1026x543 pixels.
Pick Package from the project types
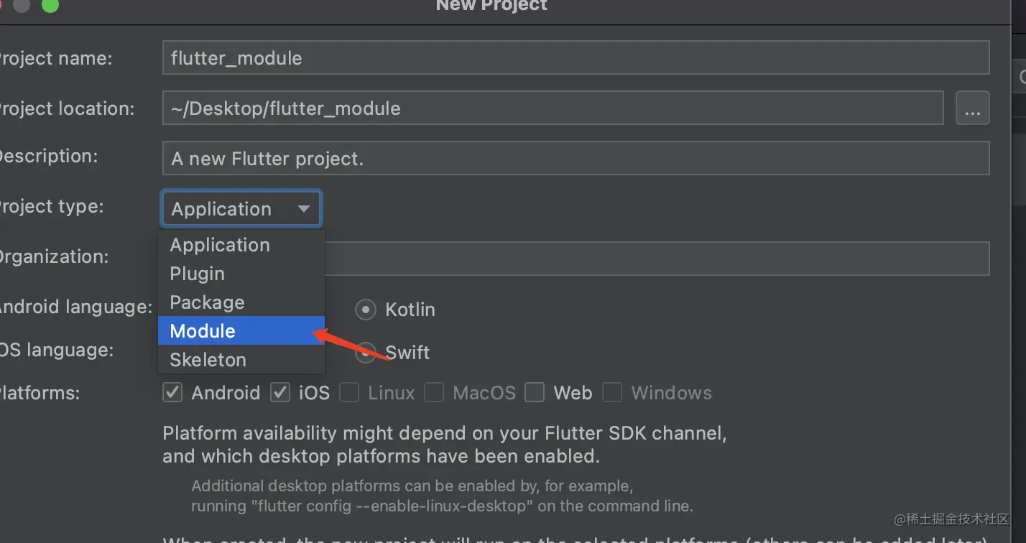coord(207,302)
